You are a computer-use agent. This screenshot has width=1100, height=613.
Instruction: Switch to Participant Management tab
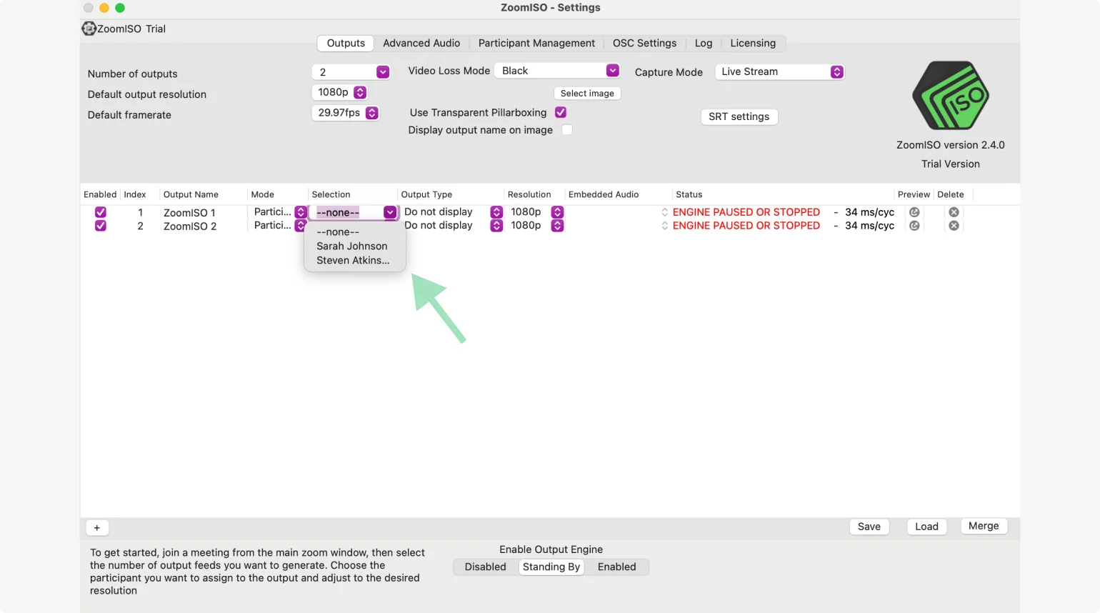tap(536, 43)
